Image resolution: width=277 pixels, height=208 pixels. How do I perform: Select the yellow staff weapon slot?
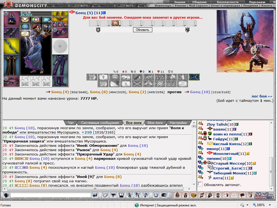point(11,46)
